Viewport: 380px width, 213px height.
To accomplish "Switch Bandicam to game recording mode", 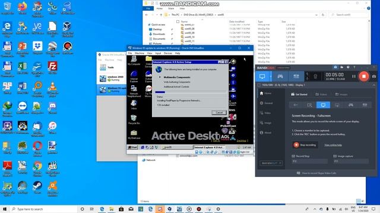I will point(280,76).
